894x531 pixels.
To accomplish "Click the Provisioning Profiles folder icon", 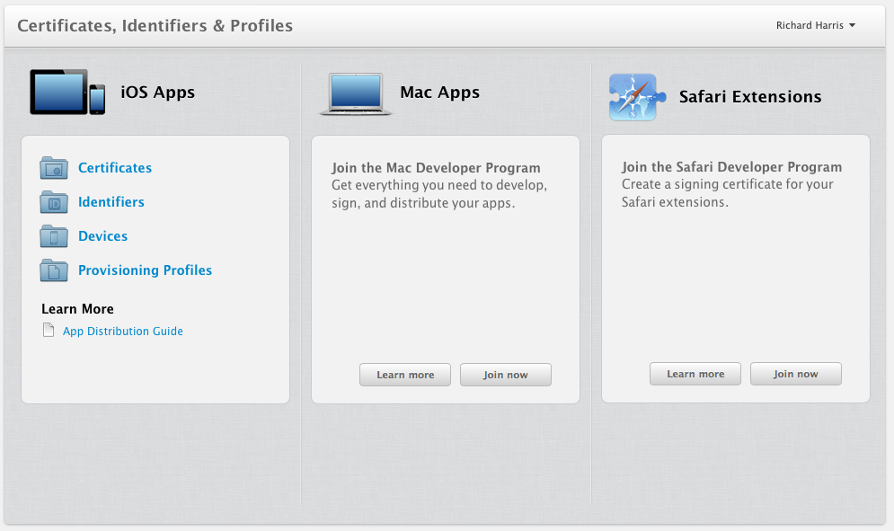I will [54, 270].
